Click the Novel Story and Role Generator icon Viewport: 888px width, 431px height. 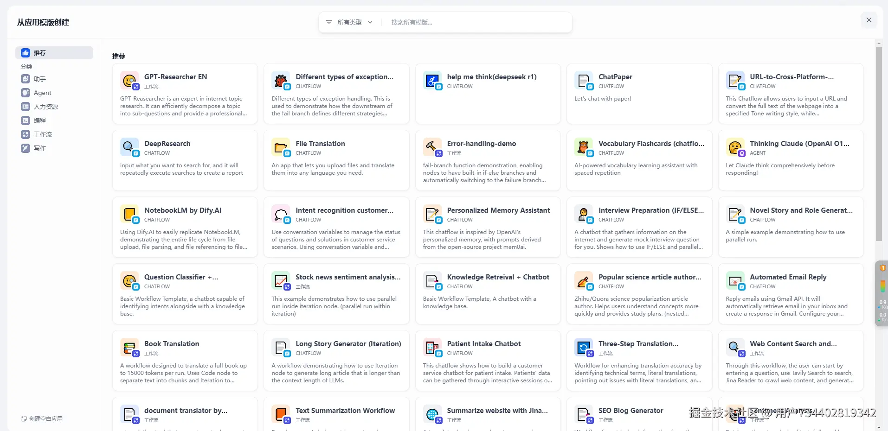tap(735, 214)
